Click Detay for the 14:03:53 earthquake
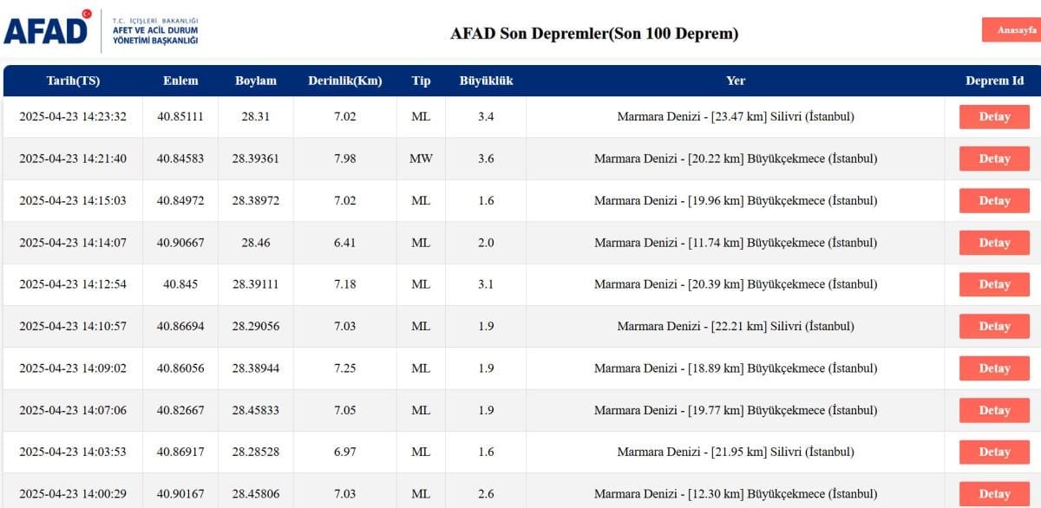1041x508 pixels. [x=994, y=452]
